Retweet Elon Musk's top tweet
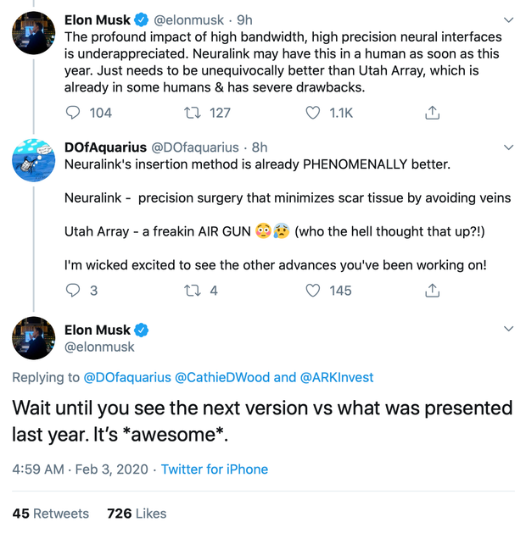Viewport: 526px width, 533px height. [193, 113]
